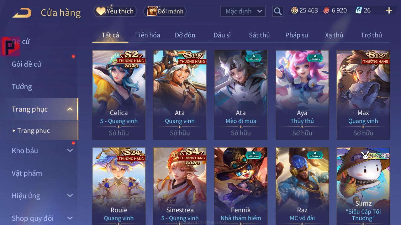
Task: Choose Trang phục sub-item in sidebar
Action: [x=34, y=130]
